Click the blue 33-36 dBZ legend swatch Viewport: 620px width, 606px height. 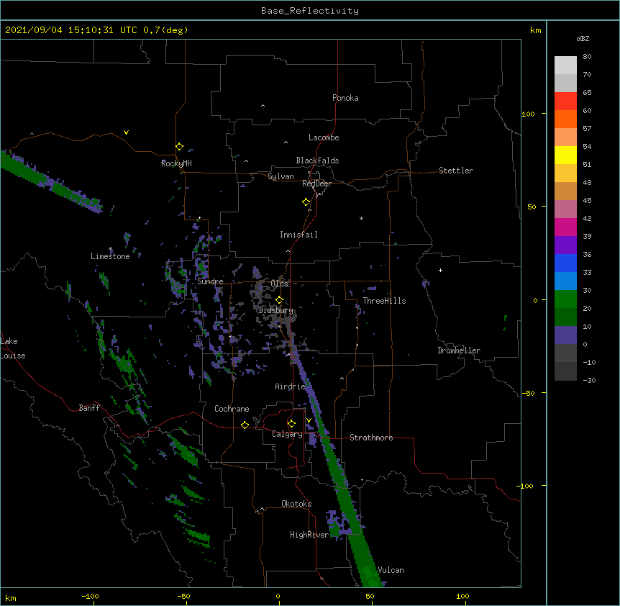click(565, 263)
